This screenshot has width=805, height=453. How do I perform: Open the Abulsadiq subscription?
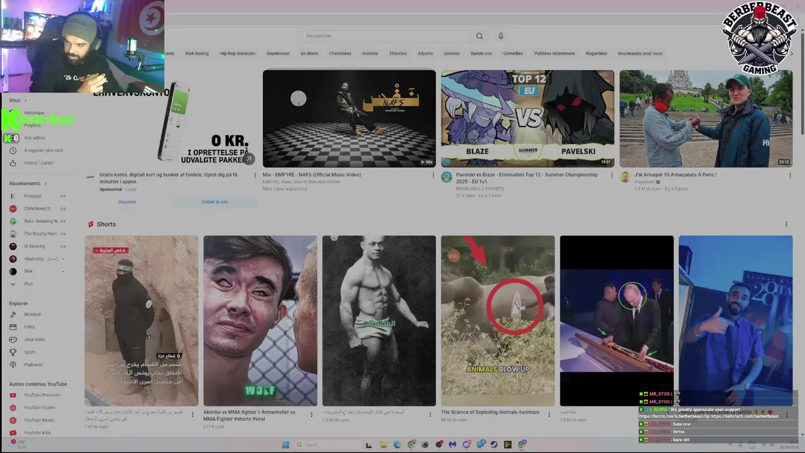38,259
